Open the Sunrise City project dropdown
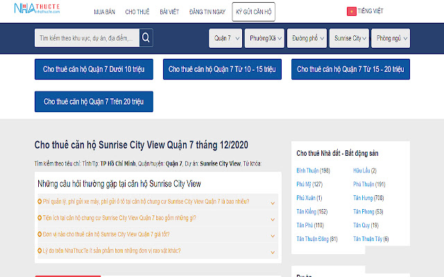444x277 pixels. click(349, 38)
